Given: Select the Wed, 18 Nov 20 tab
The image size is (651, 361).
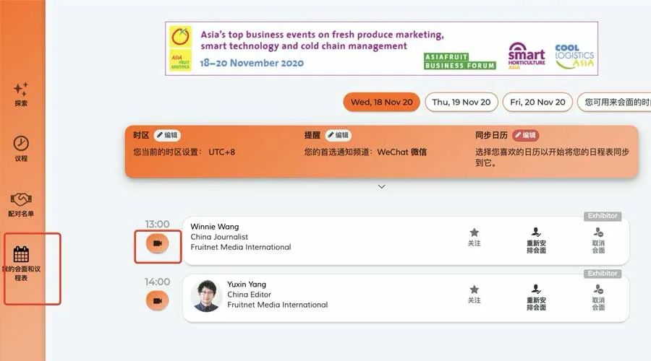Looking at the screenshot, I should pyautogui.click(x=381, y=102).
